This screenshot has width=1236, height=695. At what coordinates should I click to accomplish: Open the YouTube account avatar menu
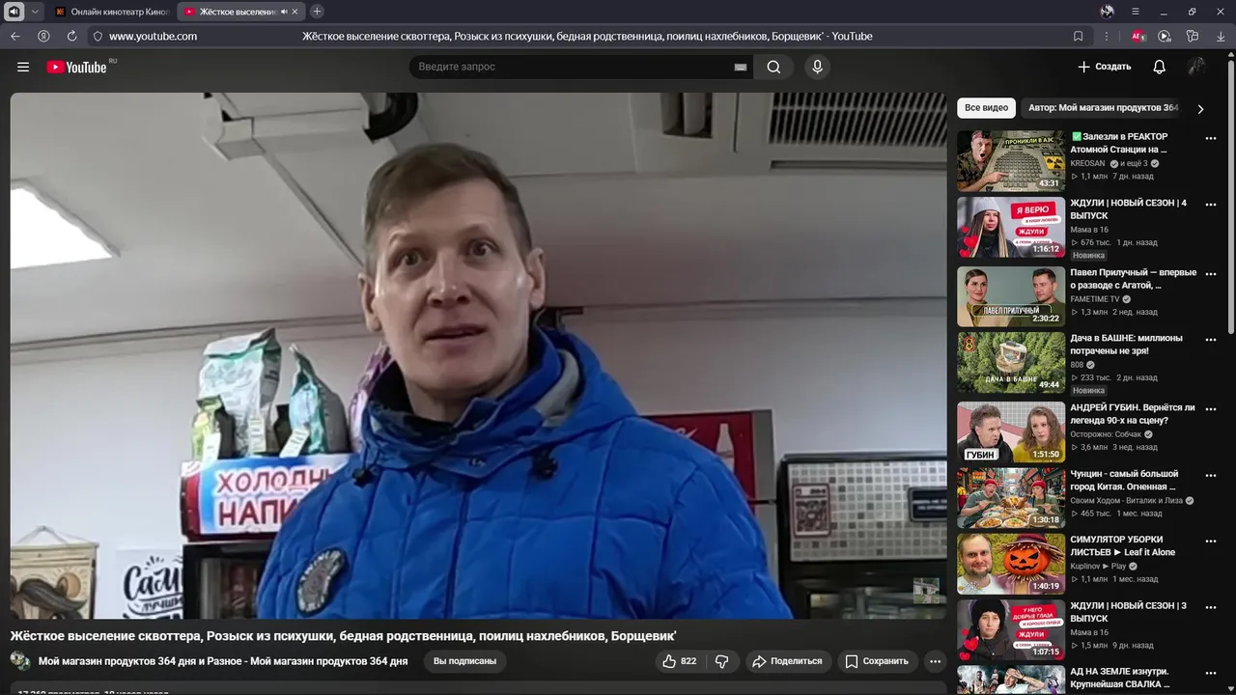pos(1196,67)
